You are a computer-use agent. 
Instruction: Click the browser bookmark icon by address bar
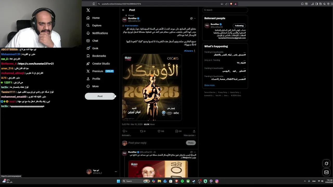[94, 4]
